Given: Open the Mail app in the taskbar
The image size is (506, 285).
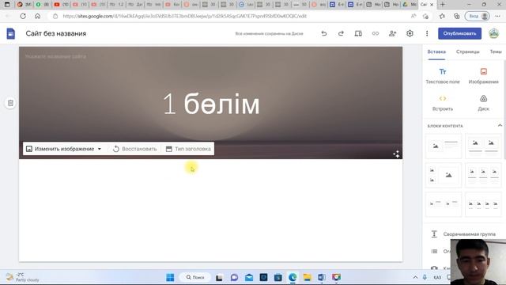Looking at the screenshot, I should tap(249, 277).
